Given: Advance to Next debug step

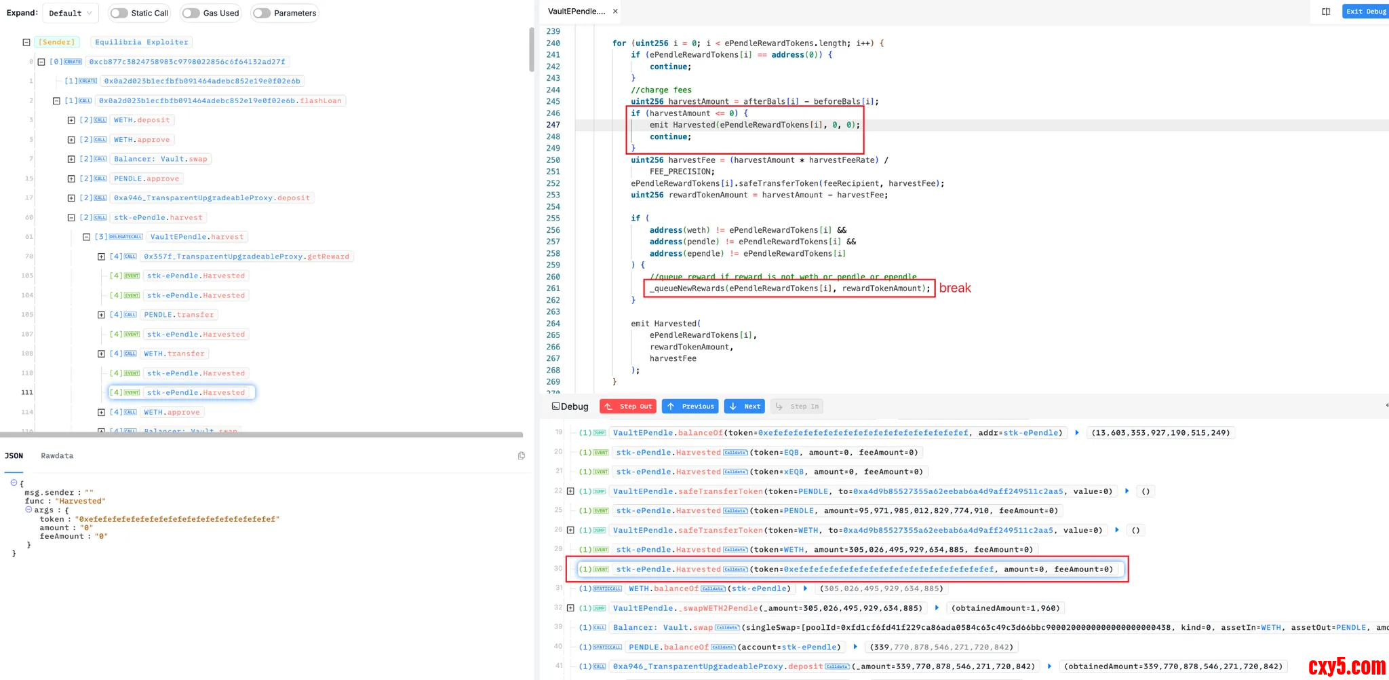Looking at the screenshot, I should pyautogui.click(x=744, y=407).
